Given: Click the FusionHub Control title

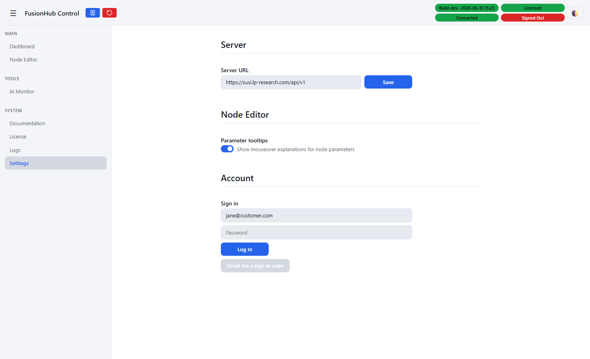Looking at the screenshot, I should pos(52,13).
